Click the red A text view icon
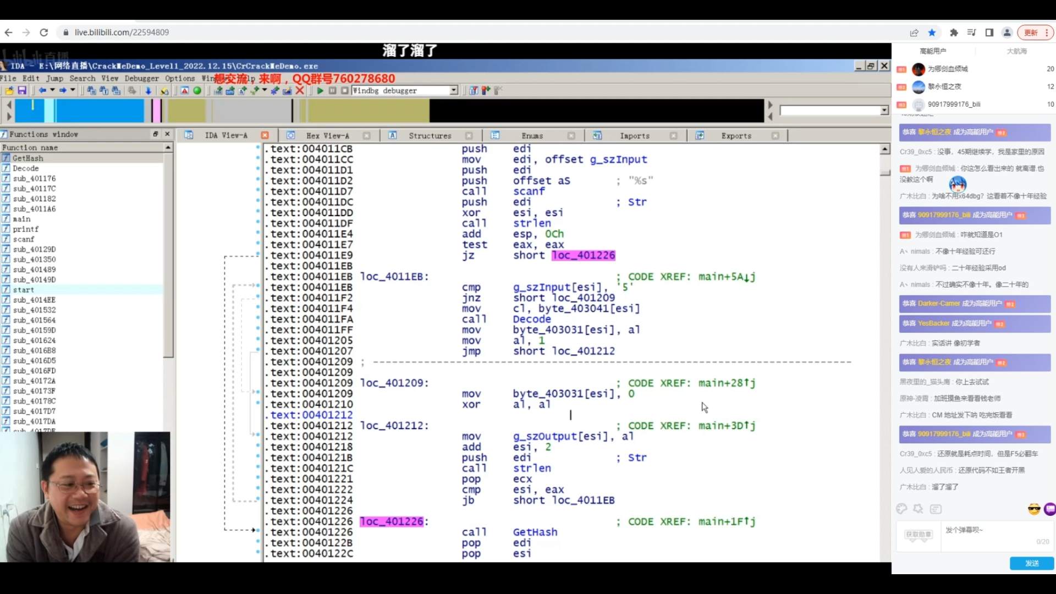 coord(185,91)
